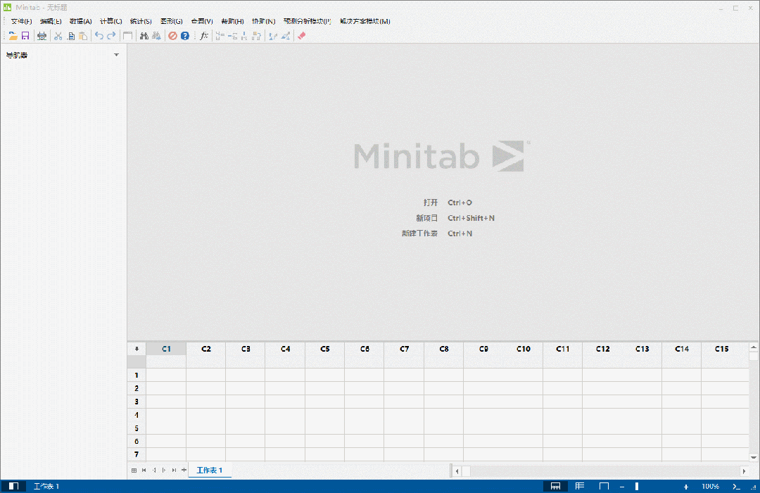Undo the last action with the undo arrow
760x493 pixels.
(99, 36)
